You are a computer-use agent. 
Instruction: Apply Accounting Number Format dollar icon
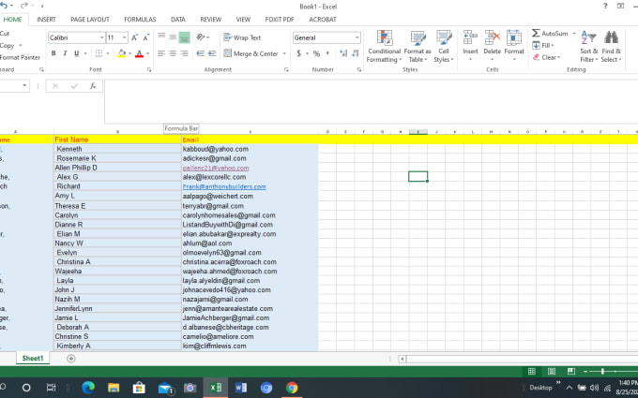(299, 53)
